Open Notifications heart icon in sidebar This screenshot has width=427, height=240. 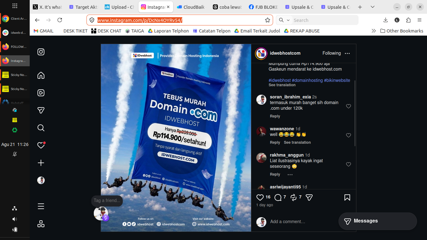point(41,145)
